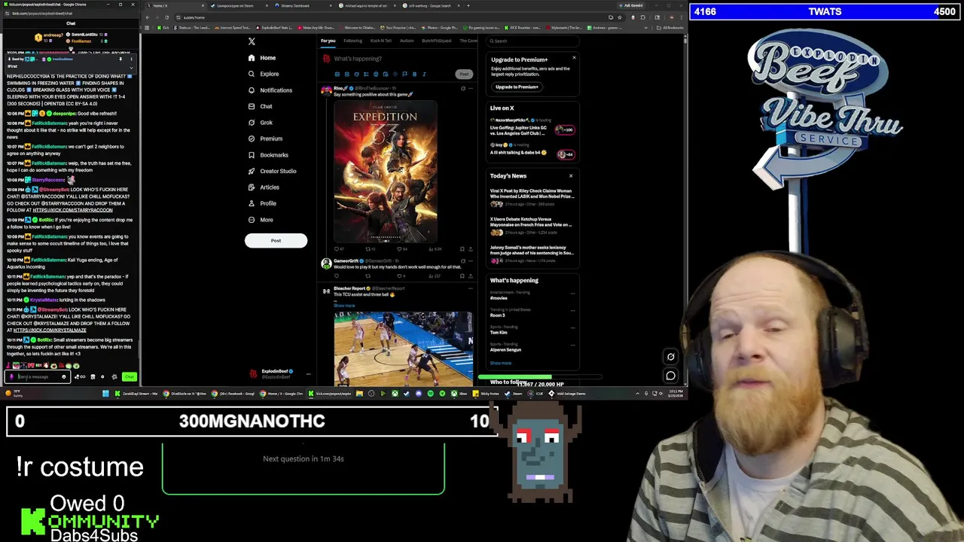
Task: Tag location icon in composer
Action: (x=395, y=74)
